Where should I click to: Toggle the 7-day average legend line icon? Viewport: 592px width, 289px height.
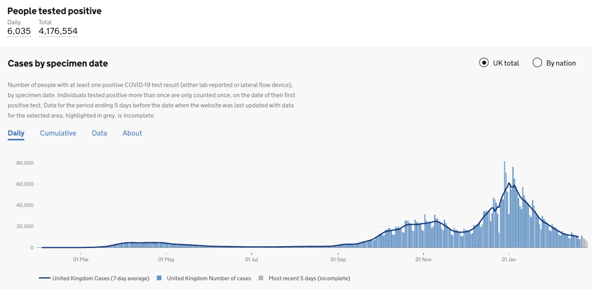click(x=44, y=279)
